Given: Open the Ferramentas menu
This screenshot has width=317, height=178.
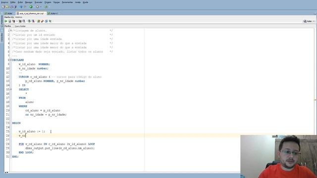Looking at the screenshot, I should click(67, 2).
